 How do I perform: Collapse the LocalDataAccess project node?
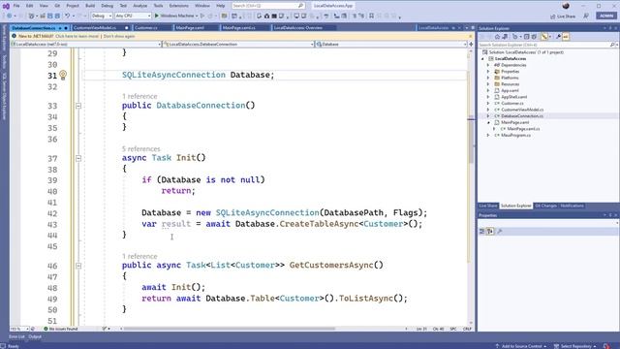(482, 58)
